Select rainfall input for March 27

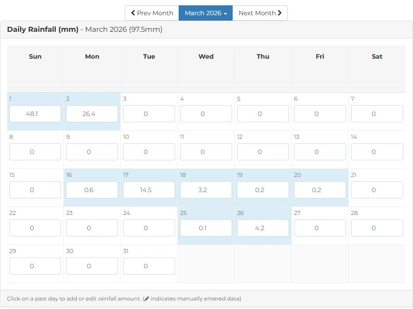point(320,228)
